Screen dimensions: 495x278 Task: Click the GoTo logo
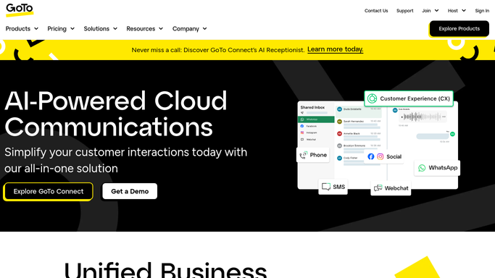(20, 9)
